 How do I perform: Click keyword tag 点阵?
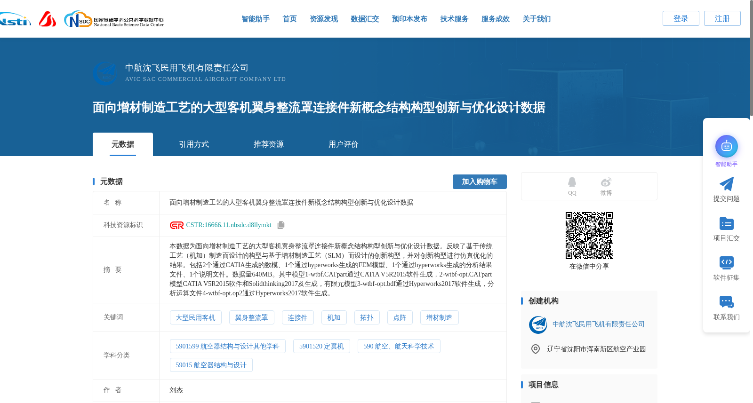click(x=400, y=317)
